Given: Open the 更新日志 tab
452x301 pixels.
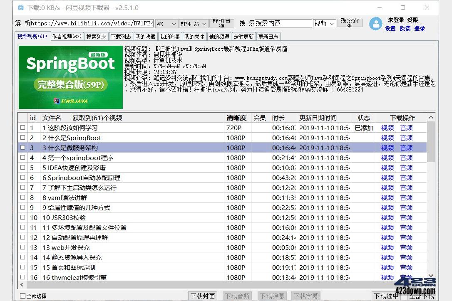Looking at the screenshot, I should 268,37.
